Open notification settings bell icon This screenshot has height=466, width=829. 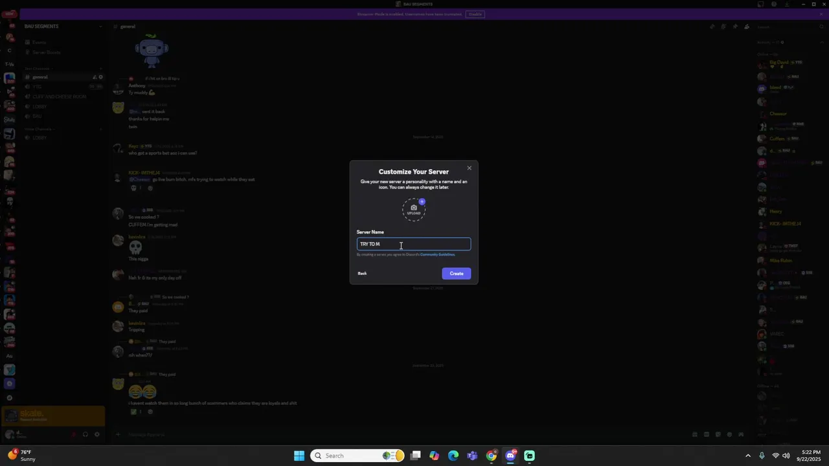coord(723,27)
